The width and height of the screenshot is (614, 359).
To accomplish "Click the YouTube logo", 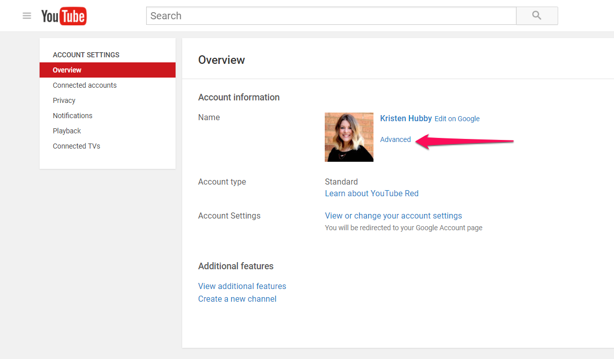I will 64,16.
